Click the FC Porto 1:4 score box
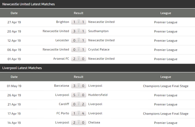 point(79,113)
